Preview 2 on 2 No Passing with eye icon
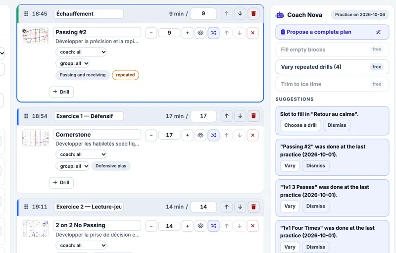This screenshot has height=253, width=396. 200,226
